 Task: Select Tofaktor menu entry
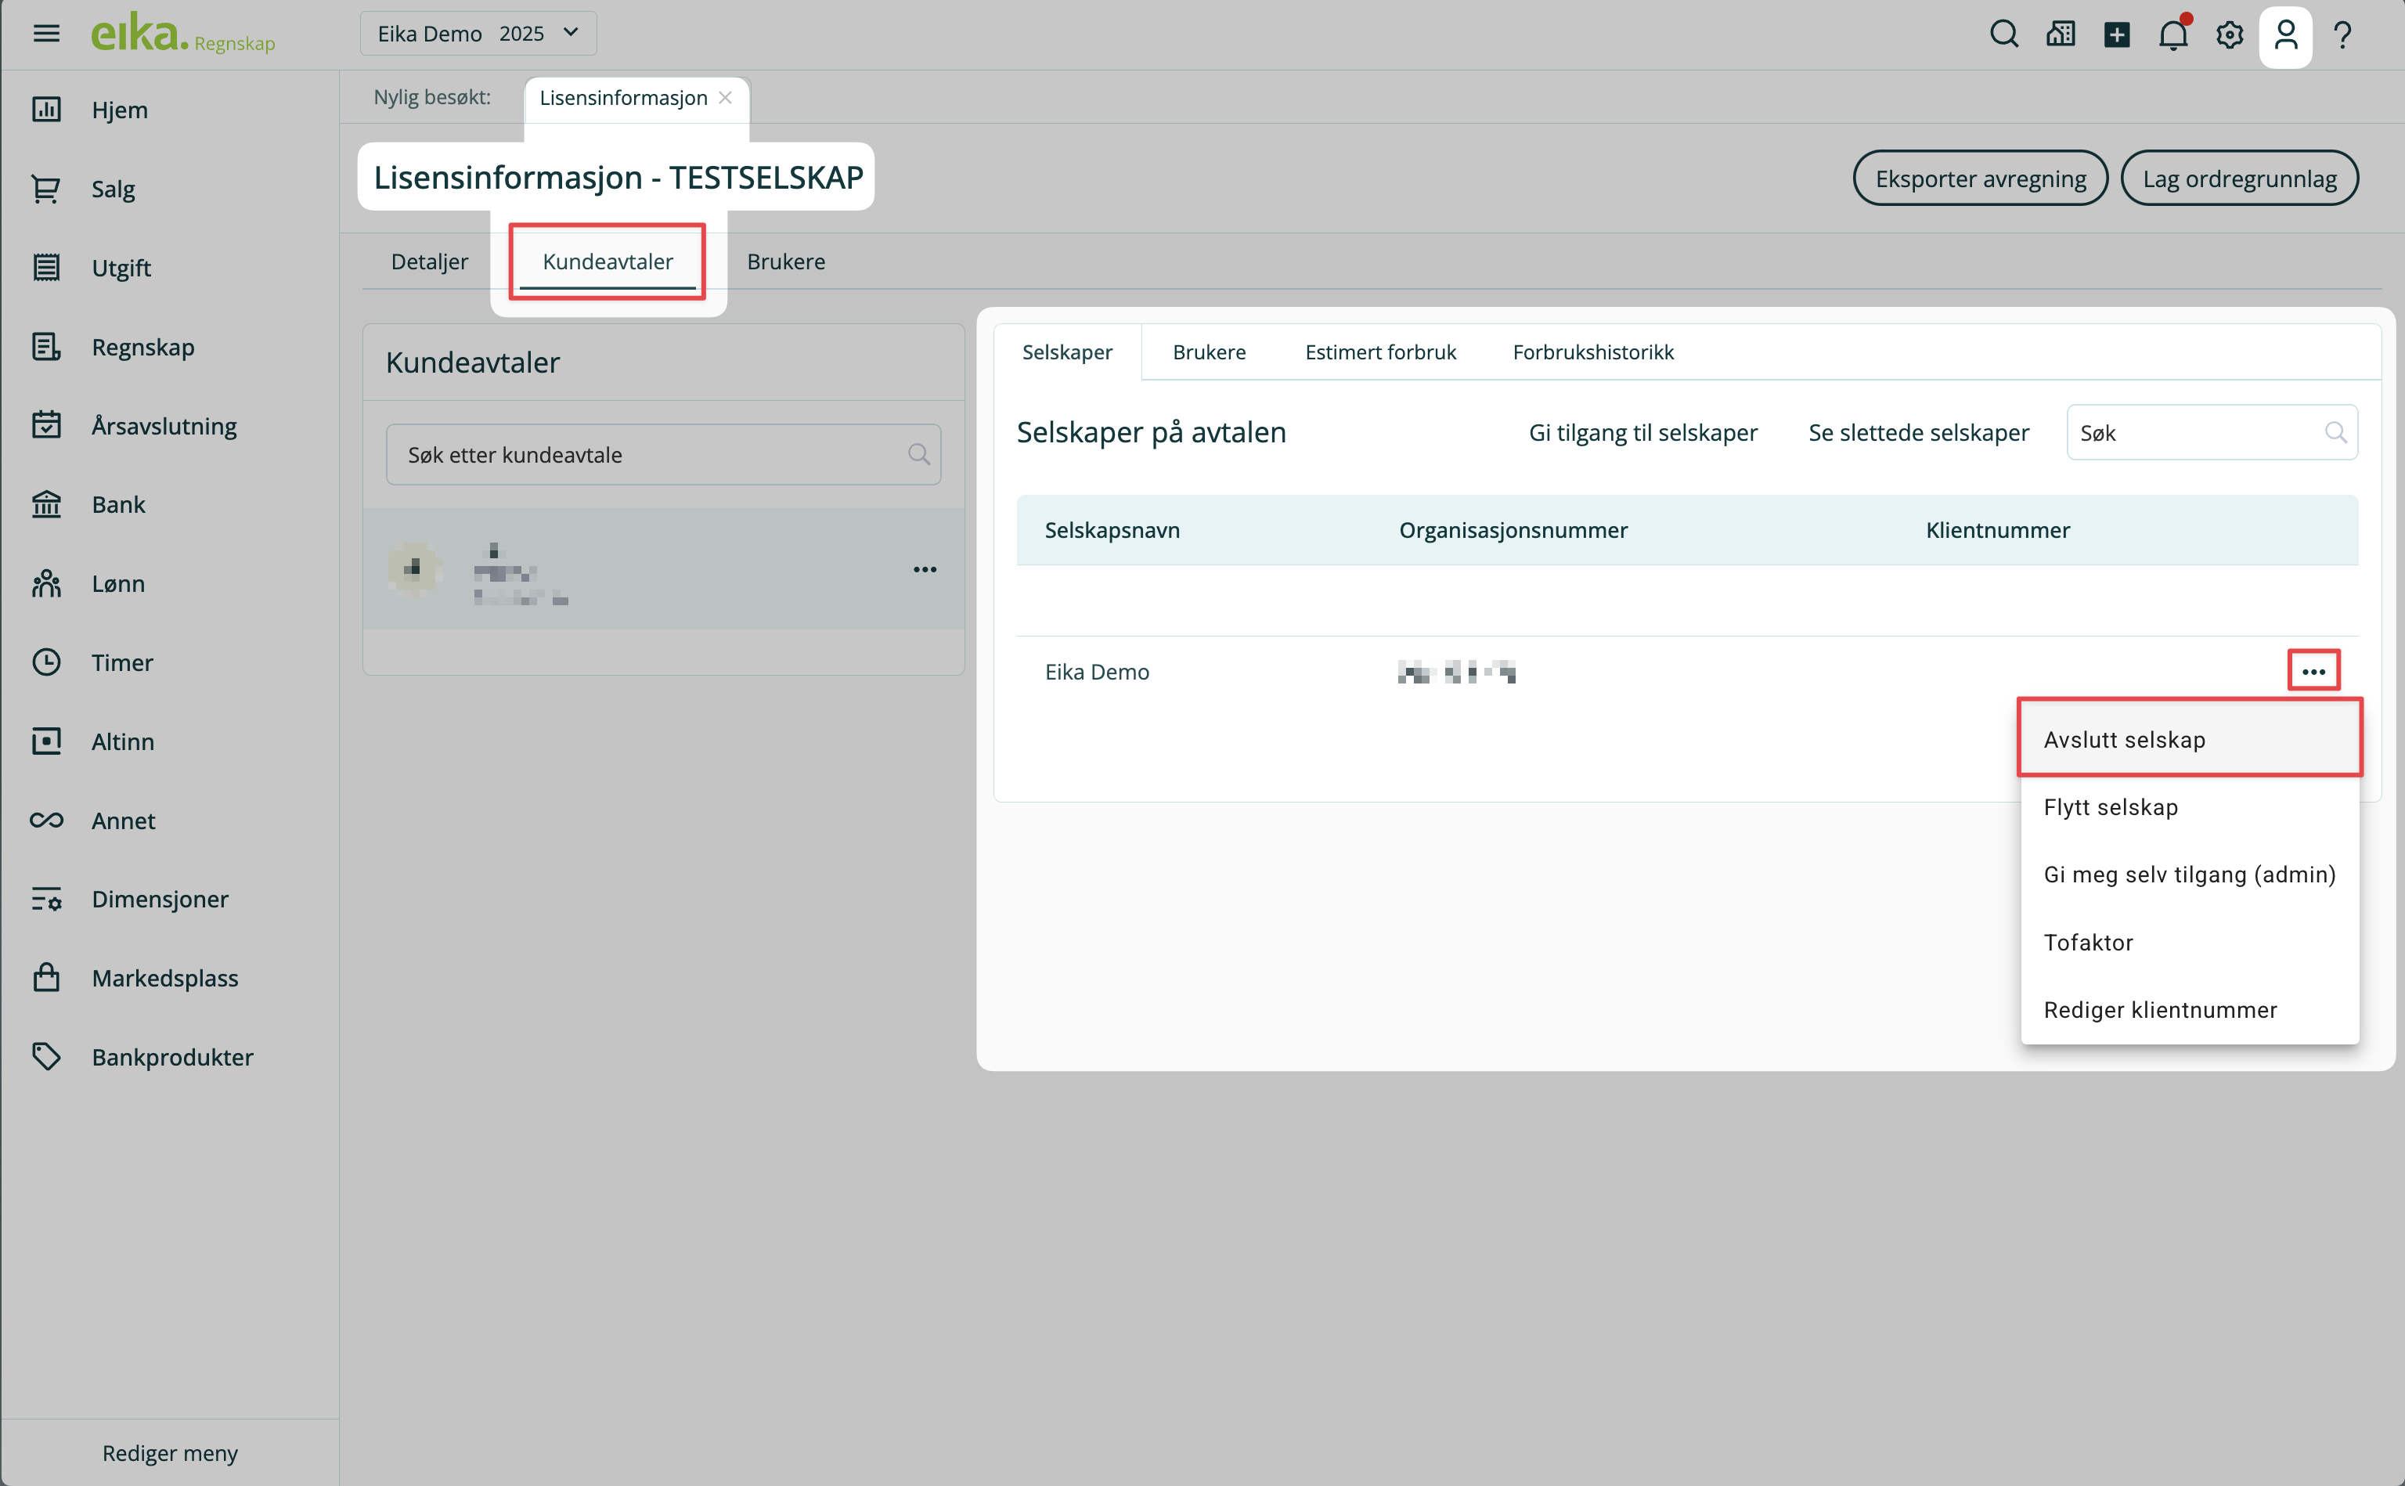[x=2190, y=943]
